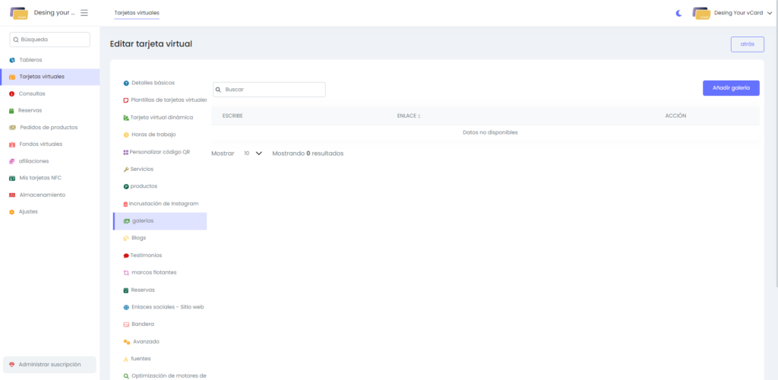The height and width of the screenshot is (380, 778).
Task: Select the Personalizar código QR icon
Action: 125,152
